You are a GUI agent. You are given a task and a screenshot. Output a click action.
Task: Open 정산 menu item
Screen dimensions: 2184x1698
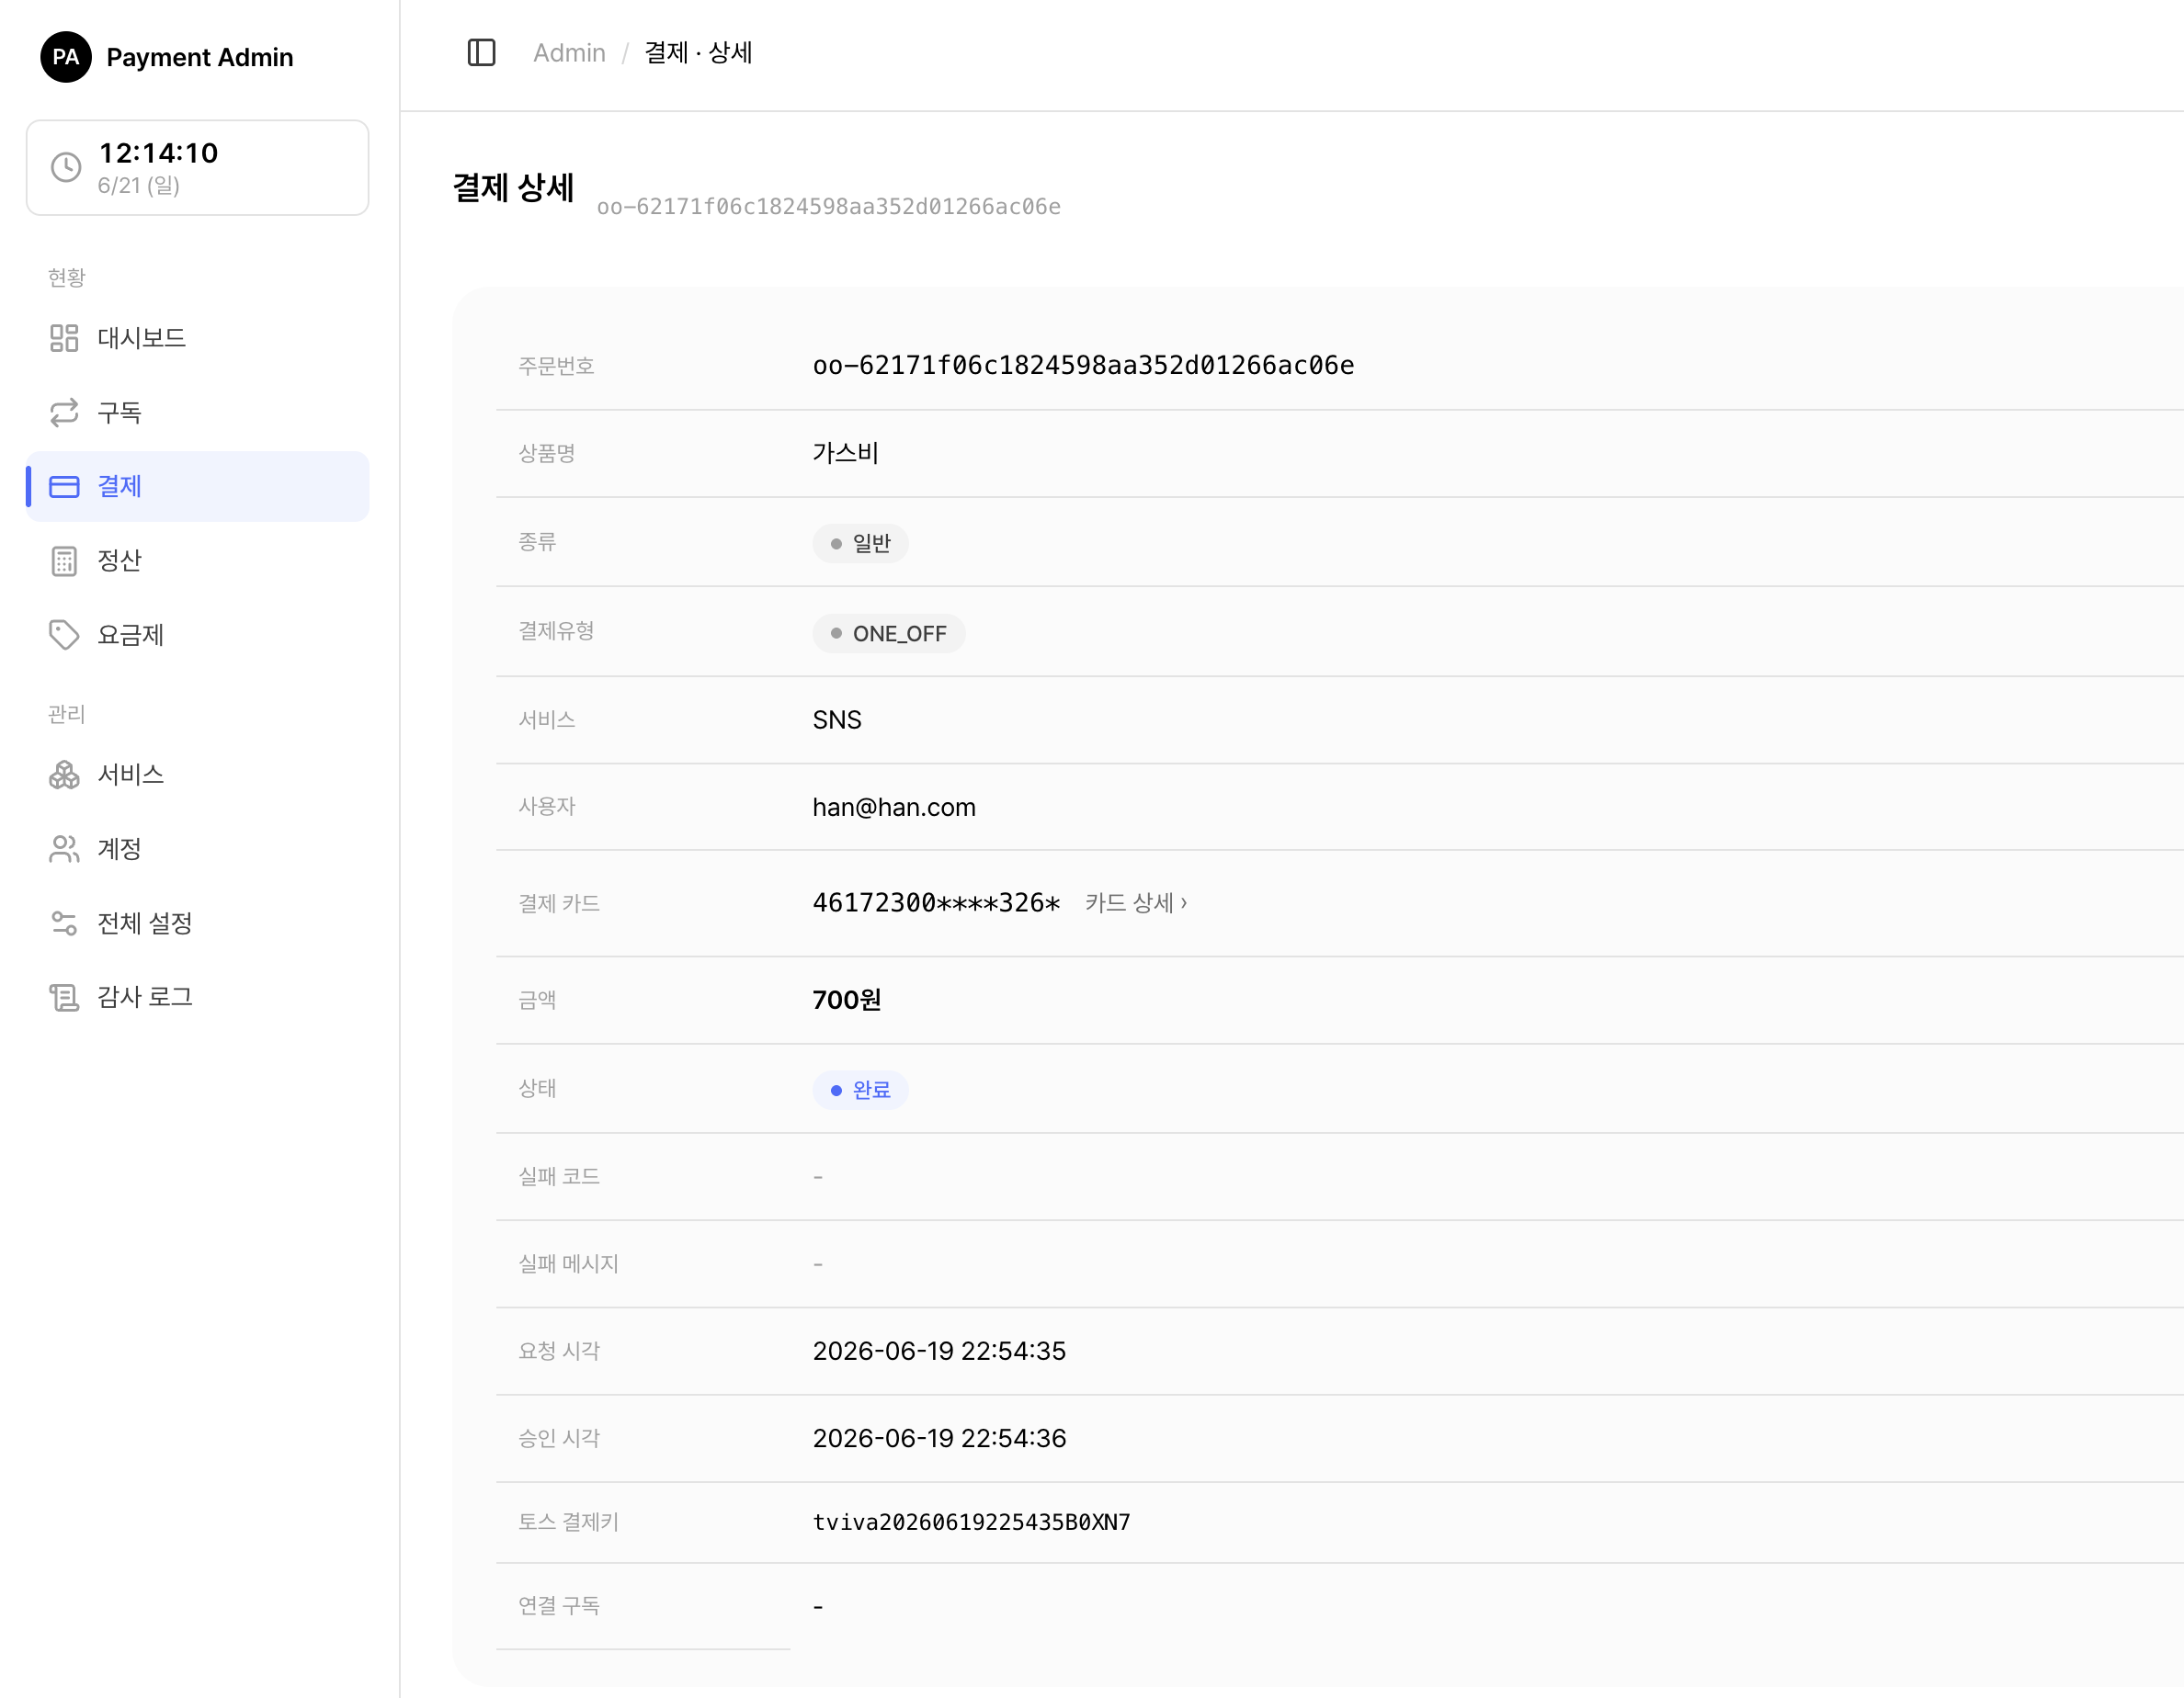[197, 560]
